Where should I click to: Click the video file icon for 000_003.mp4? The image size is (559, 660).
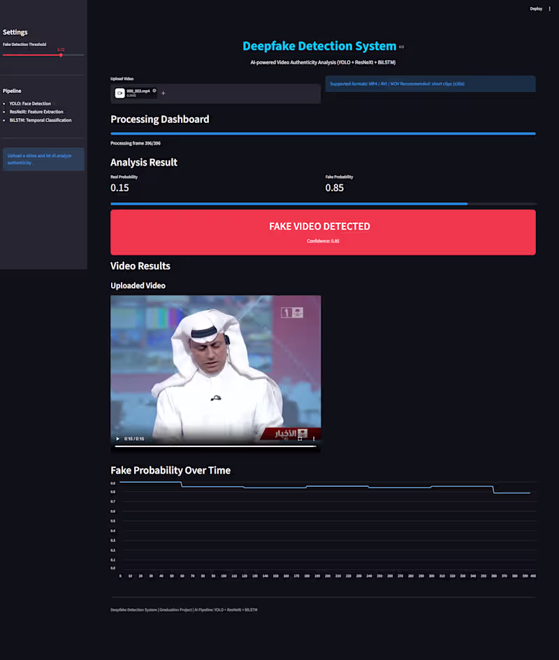coord(119,93)
